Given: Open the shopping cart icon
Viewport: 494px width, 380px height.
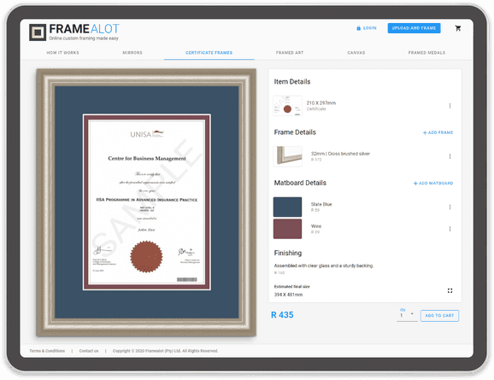Looking at the screenshot, I should tap(458, 28).
